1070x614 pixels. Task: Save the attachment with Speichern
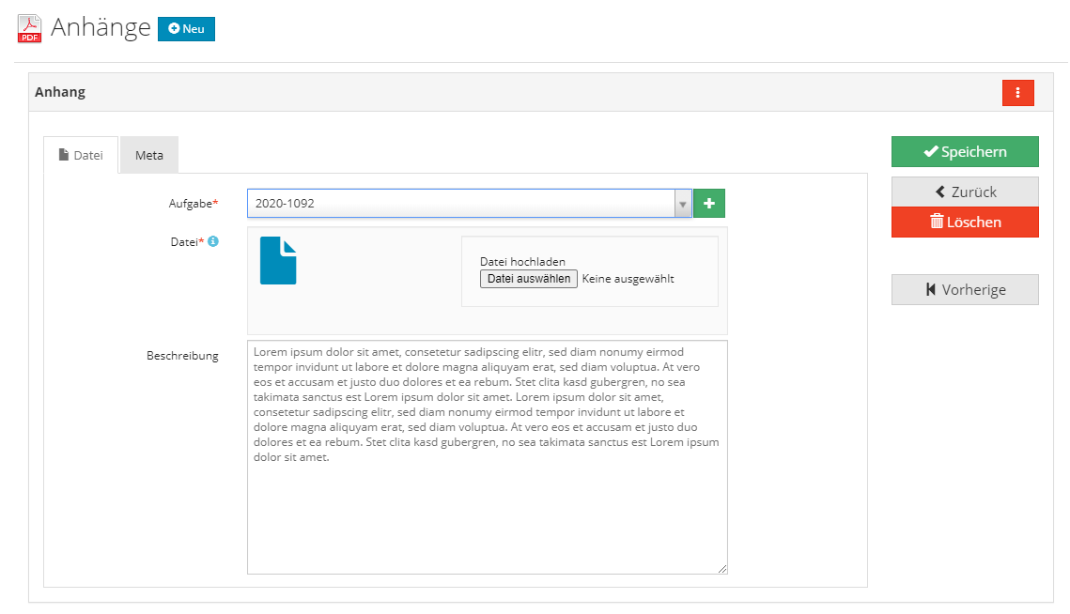[x=965, y=151]
